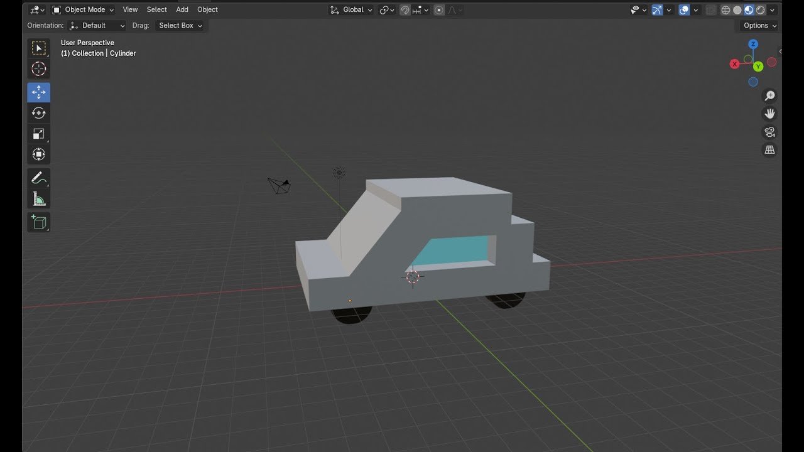Switch perspective/orthographic grid icon
The image size is (804, 452).
click(769, 150)
